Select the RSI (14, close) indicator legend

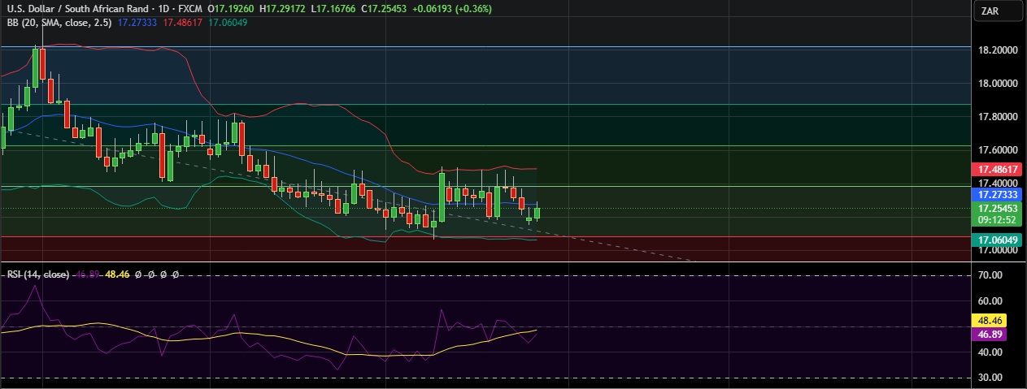(37, 275)
